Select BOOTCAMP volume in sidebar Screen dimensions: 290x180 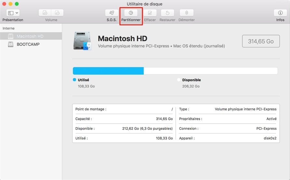coord(31,44)
